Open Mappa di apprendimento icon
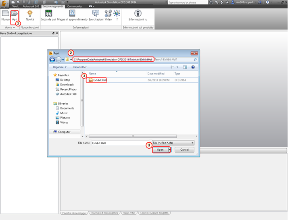288x220 pixels. point(72,13)
